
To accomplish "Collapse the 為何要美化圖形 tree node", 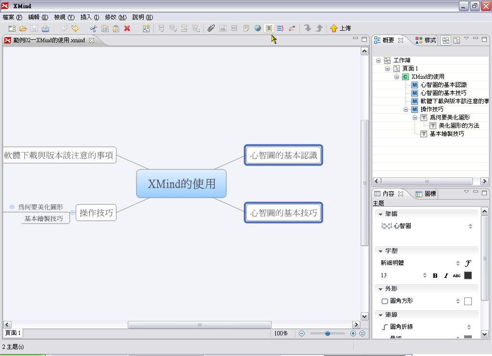I will pyautogui.click(x=415, y=118).
